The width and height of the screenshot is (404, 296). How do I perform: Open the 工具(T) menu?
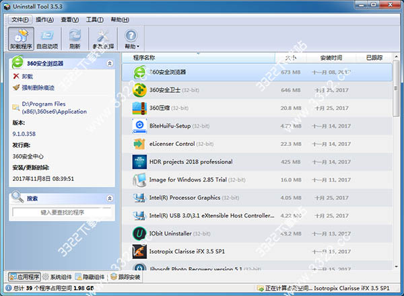[x=94, y=20]
